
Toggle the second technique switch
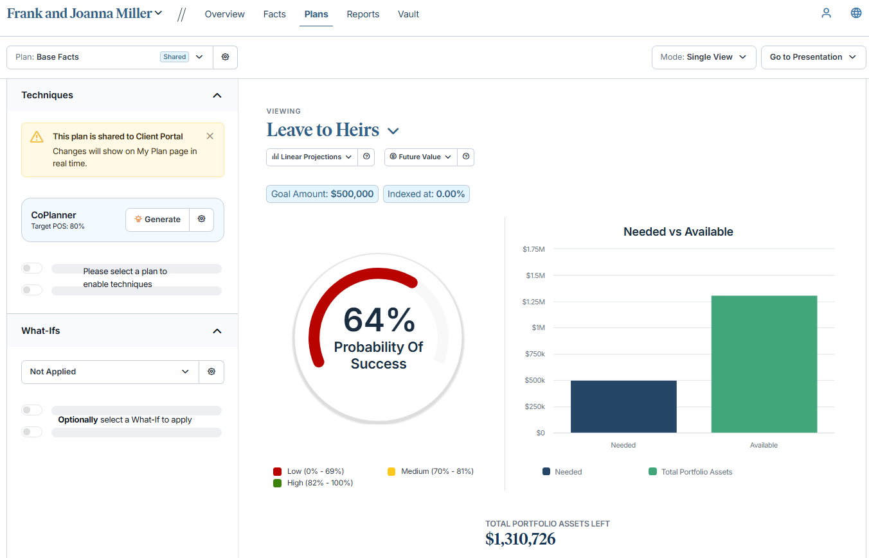[31, 290]
